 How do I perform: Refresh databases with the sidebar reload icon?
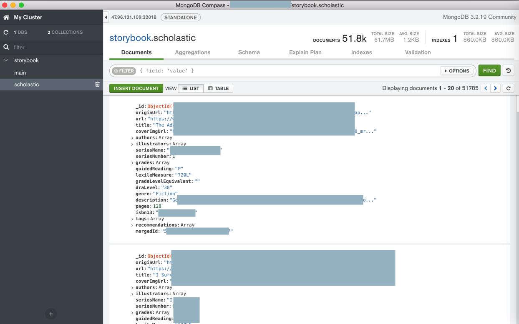click(x=6, y=32)
